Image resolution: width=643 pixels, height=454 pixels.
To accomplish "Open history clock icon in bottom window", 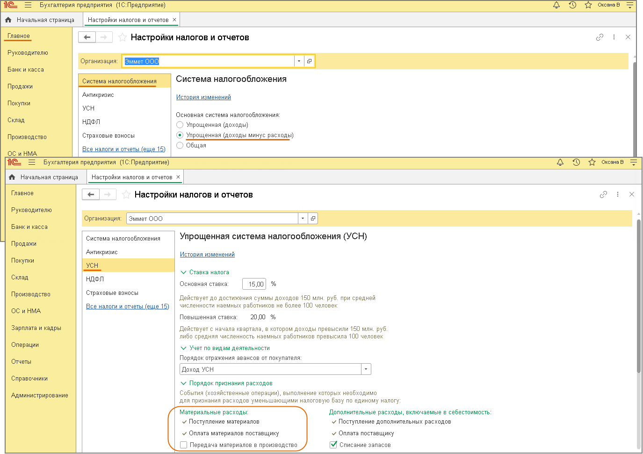I will (576, 162).
